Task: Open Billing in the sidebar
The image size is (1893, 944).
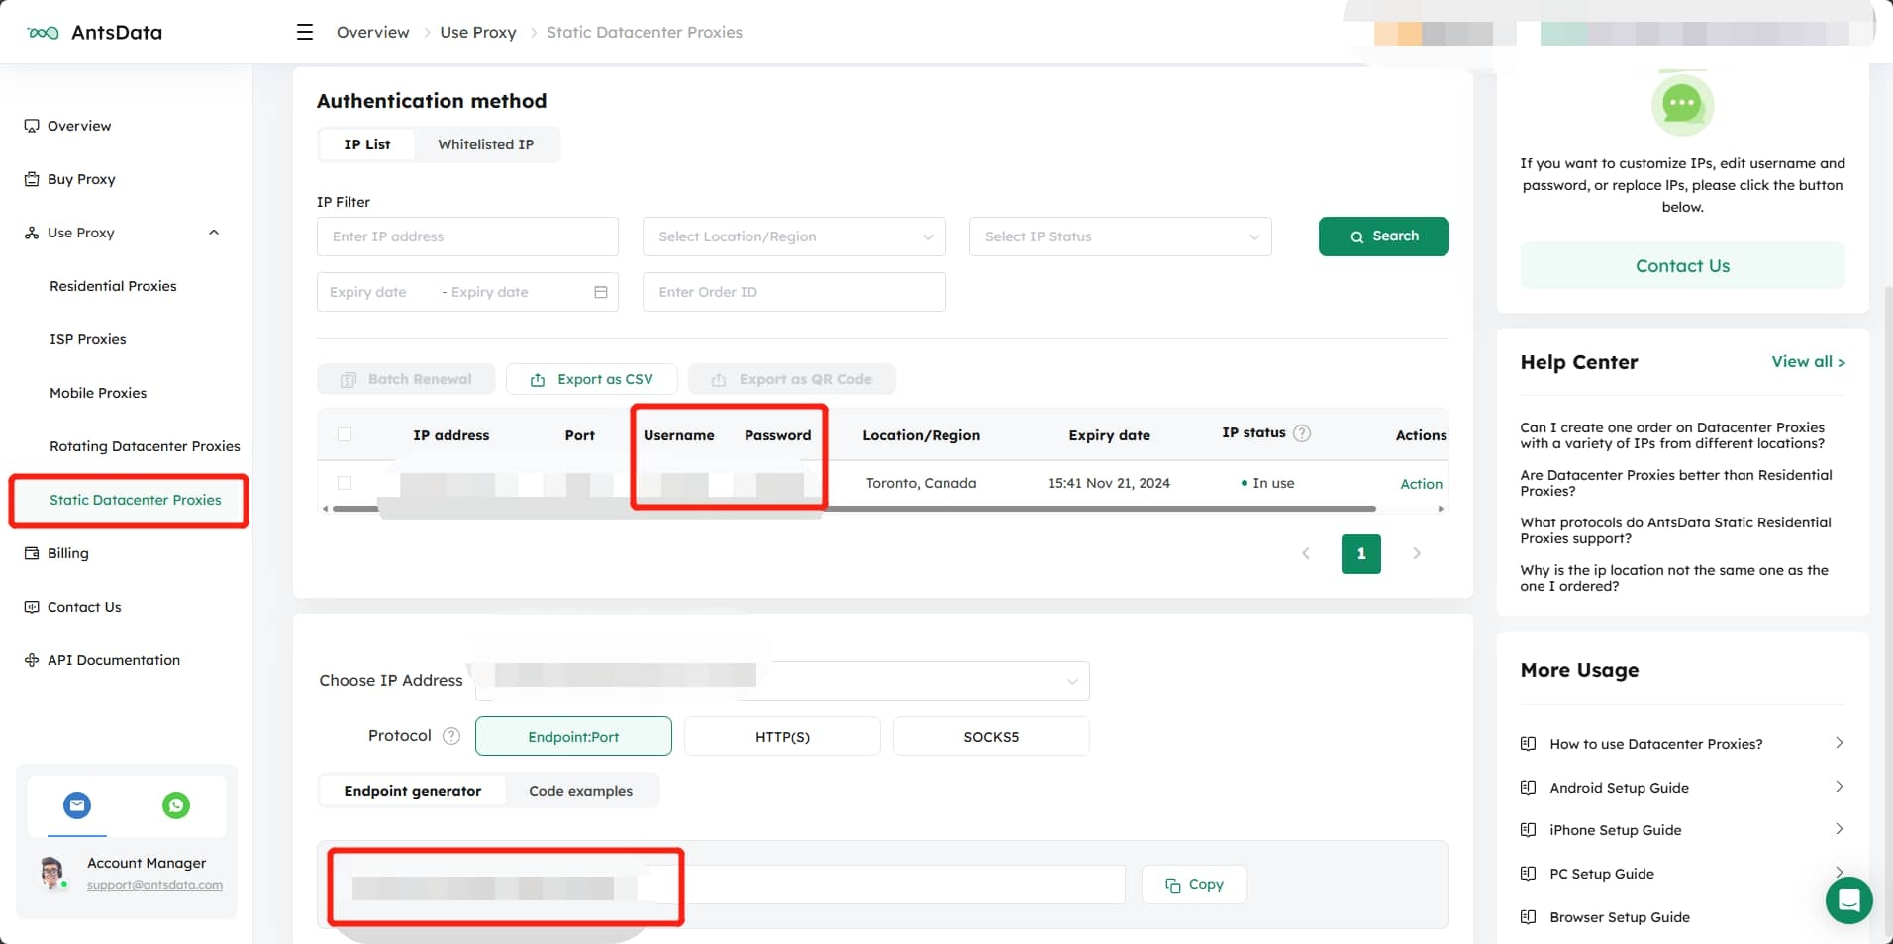Action: click(x=67, y=553)
